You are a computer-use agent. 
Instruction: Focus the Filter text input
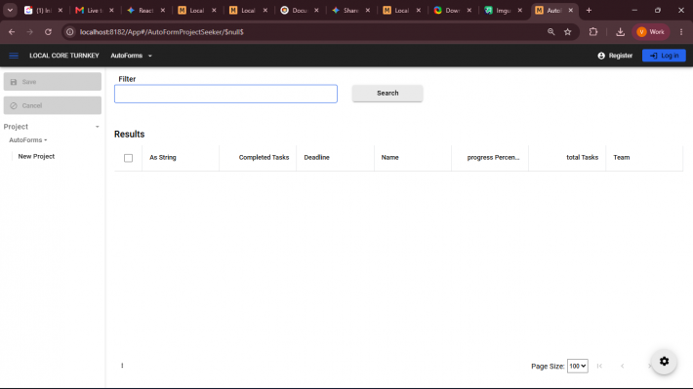(x=225, y=94)
